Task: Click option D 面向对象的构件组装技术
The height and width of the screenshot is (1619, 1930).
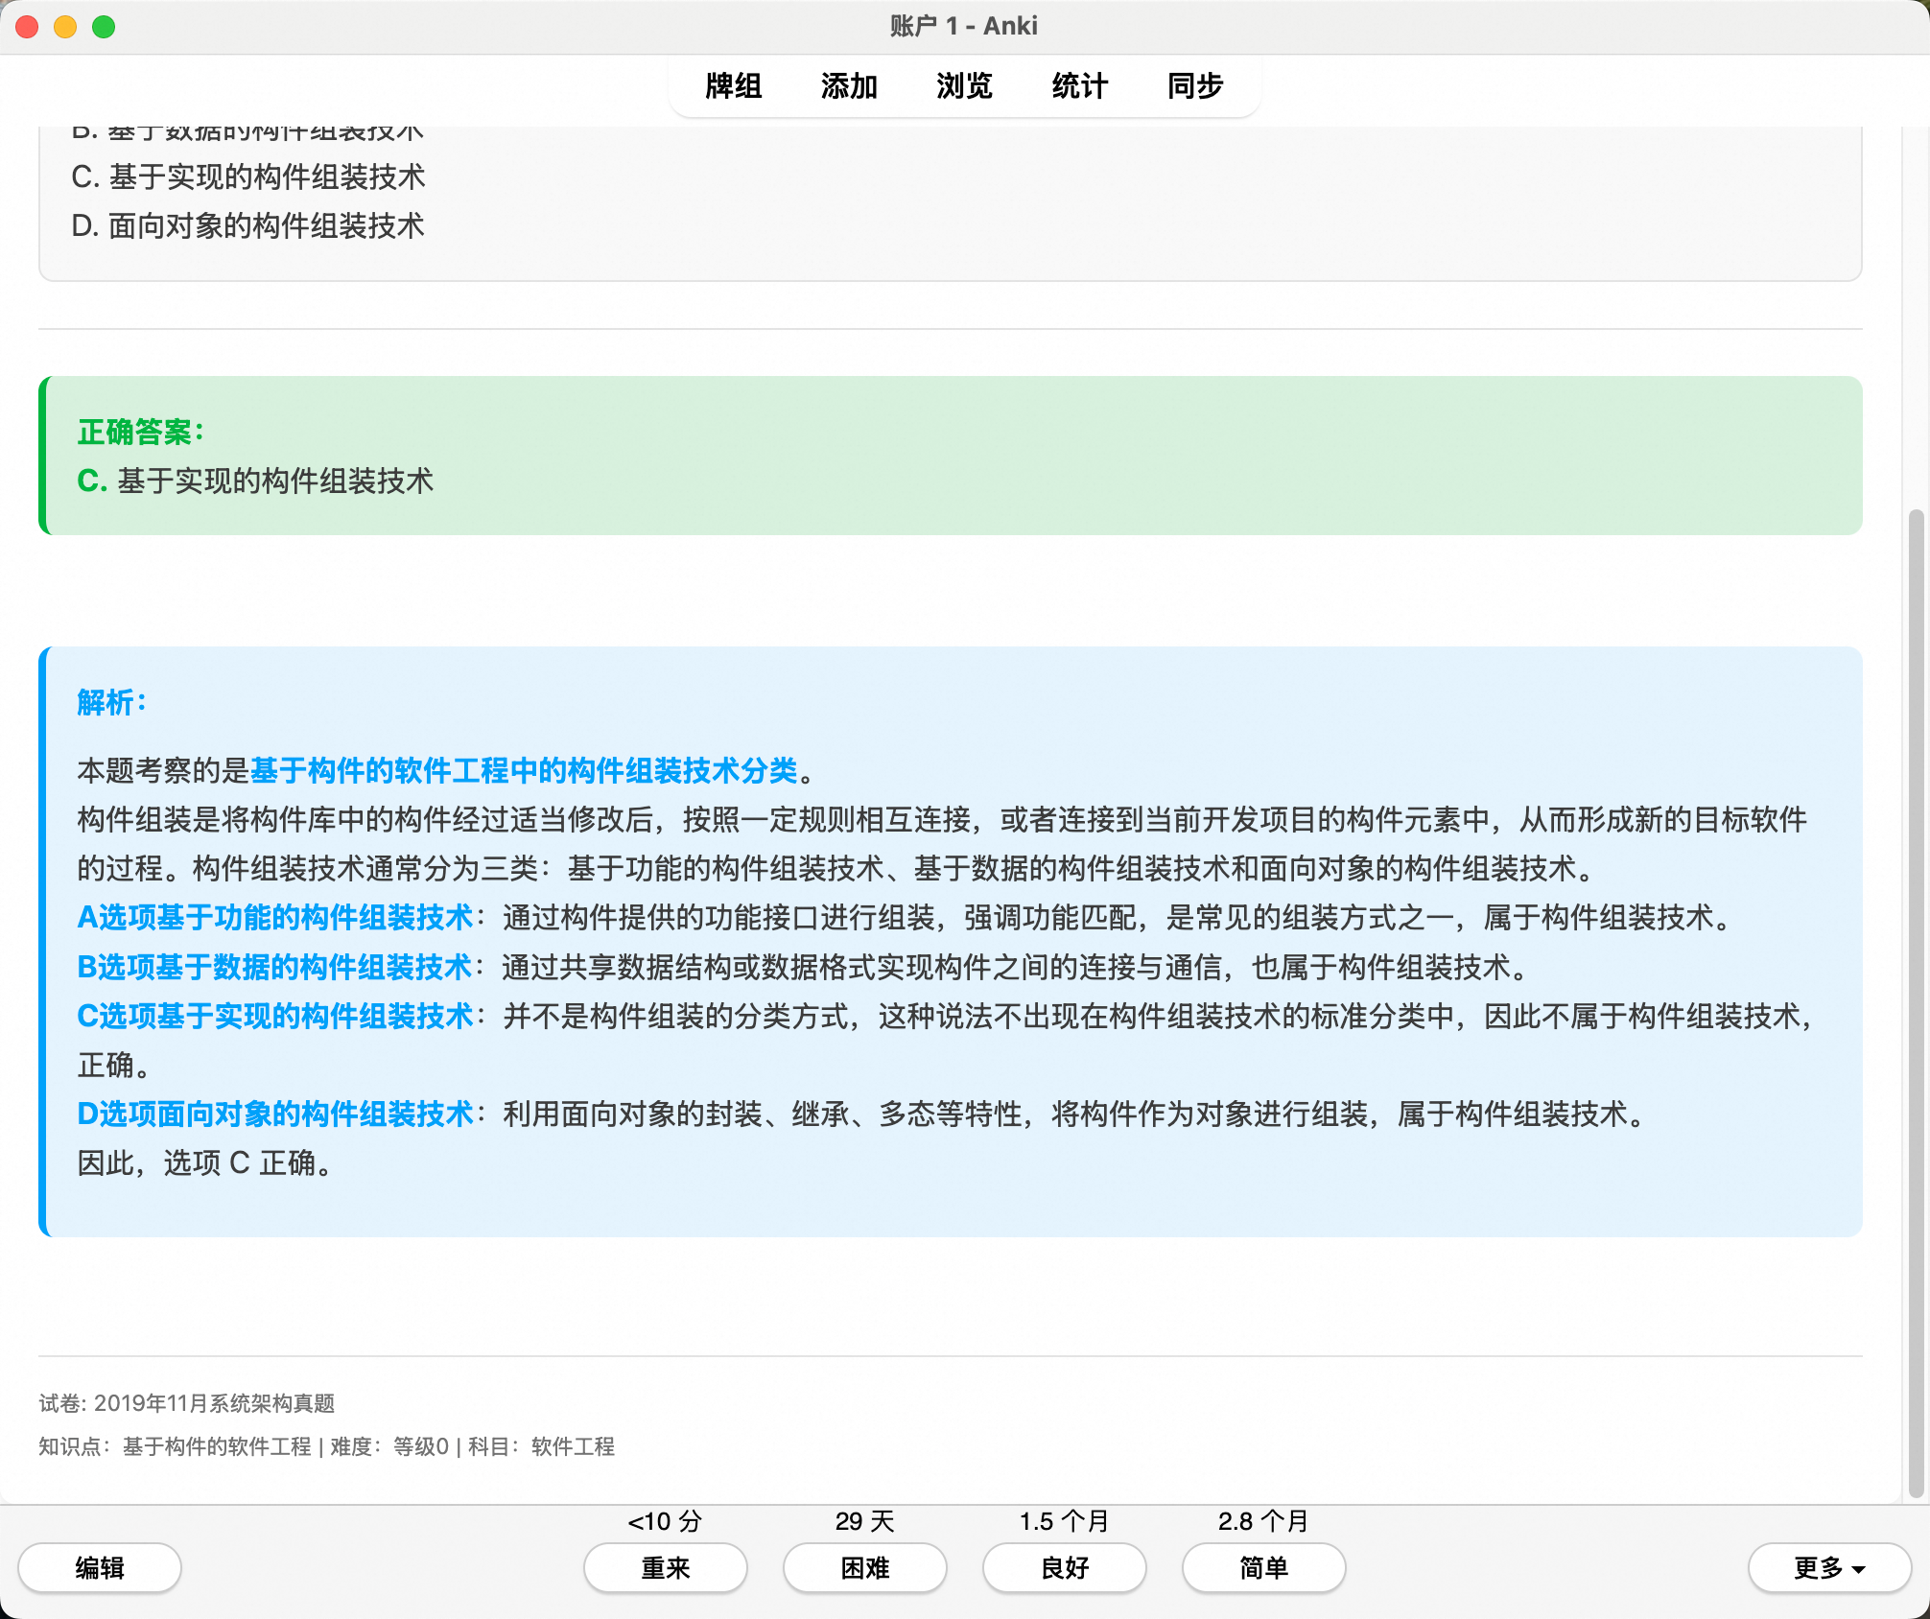Action: pyautogui.click(x=247, y=226)
